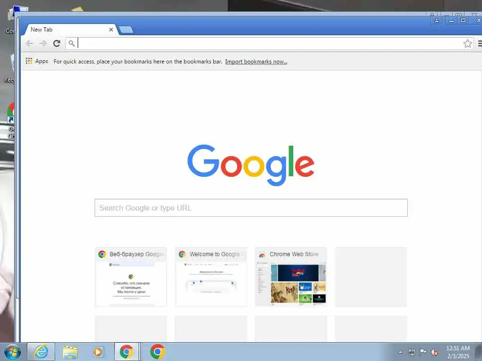This screenshot has height=361, width=482.
Task: Show hidden tray icons arrow
Action: pyautogui.click(x=400, y=352)
